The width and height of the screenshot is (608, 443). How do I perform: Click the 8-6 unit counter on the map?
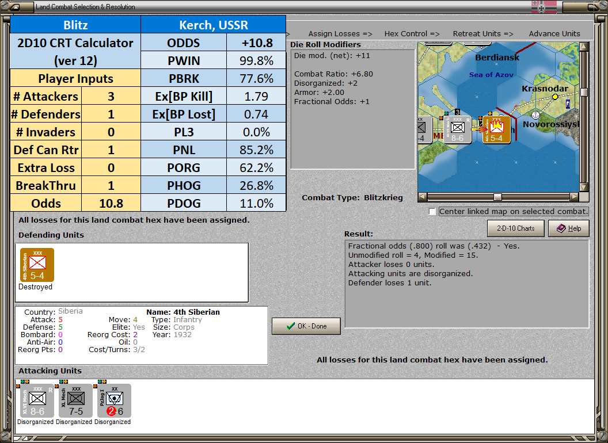tap(458, 129)
